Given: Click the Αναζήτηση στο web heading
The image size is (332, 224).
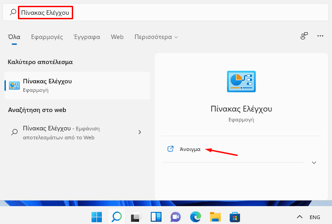Looking at the screenshot, I should (x=37, y=110).
